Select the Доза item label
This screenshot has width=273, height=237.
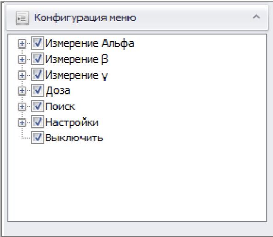pos(58,91)
